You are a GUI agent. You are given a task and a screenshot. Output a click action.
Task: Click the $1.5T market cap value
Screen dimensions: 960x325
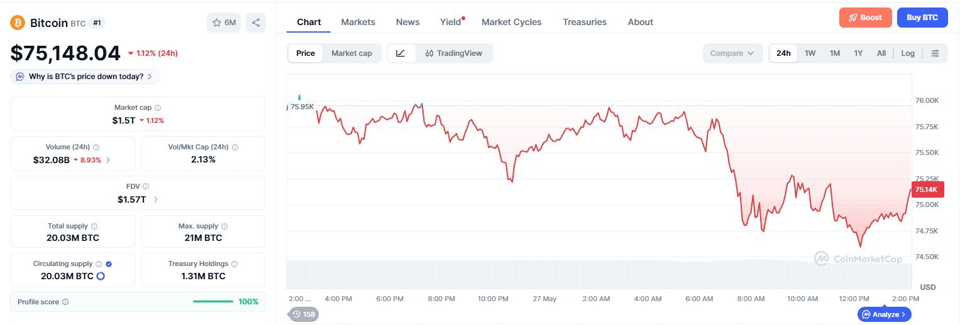(124, 120)
